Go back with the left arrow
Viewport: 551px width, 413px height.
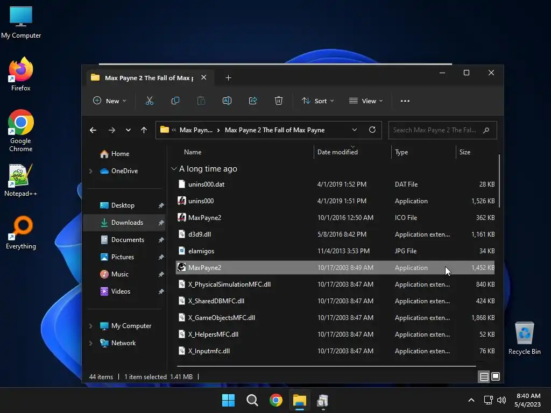[x=93, y=130]
